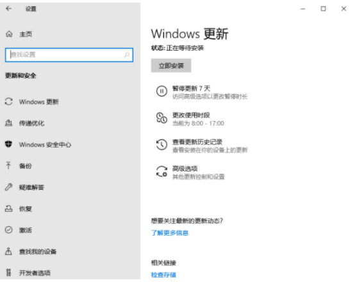Click the Windows 安全中心 shield icon
The image size is (350, 287).
[8, 144]
